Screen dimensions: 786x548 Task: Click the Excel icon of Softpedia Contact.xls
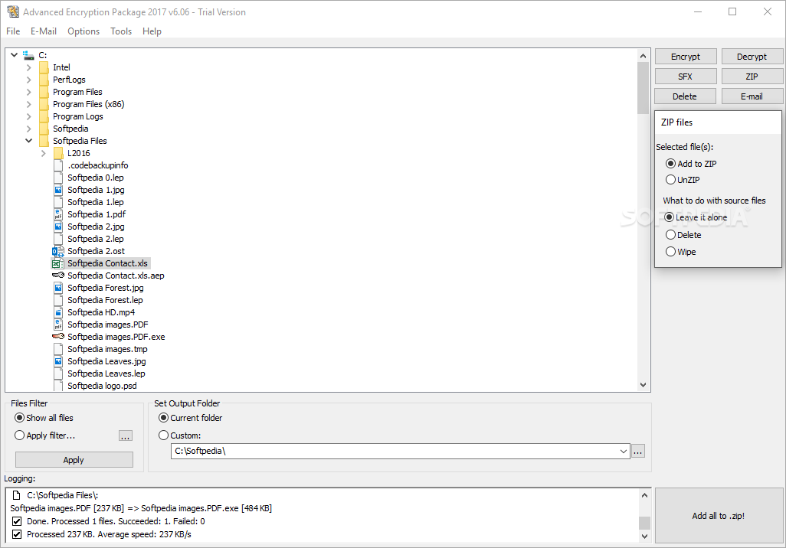pyautogui.click(x=58, y=263)
